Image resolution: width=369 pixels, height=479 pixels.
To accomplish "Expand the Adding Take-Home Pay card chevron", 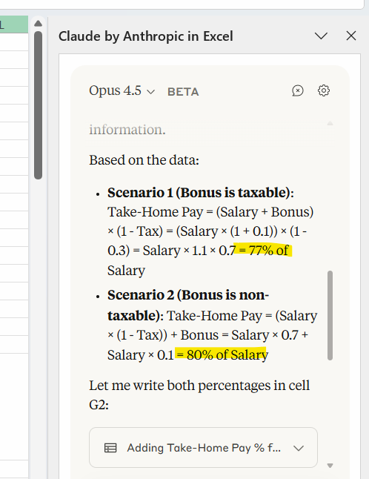I will click(299, 448).
